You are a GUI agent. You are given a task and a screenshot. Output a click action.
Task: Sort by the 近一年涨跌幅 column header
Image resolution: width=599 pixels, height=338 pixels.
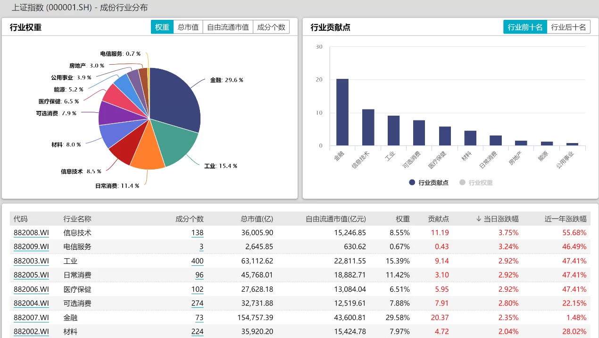[x=566, y=219]
